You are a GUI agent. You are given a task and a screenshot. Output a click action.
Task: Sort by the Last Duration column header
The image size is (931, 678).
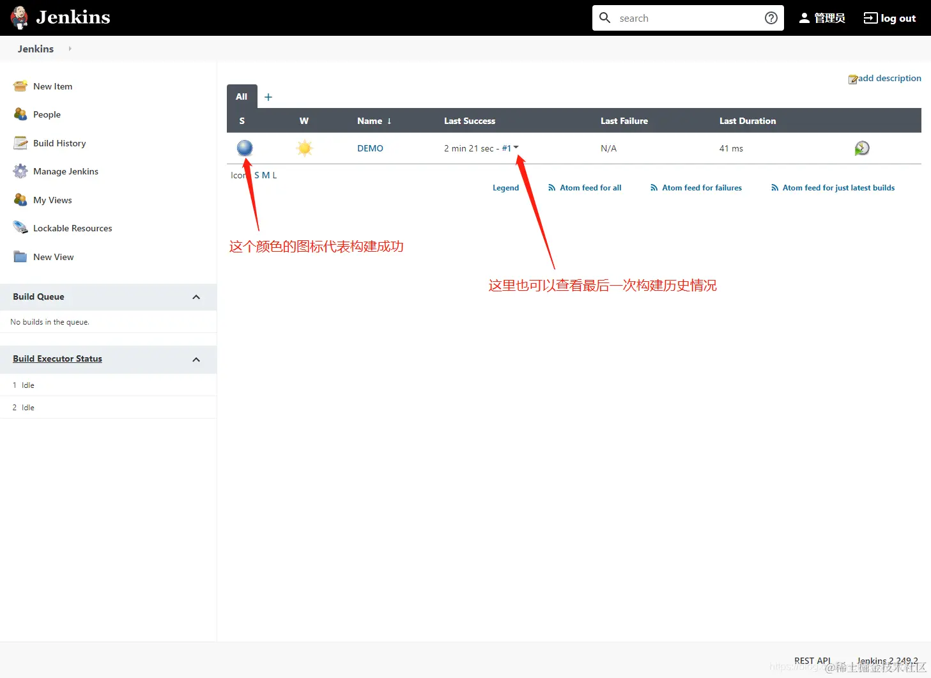tap(748, 121)
